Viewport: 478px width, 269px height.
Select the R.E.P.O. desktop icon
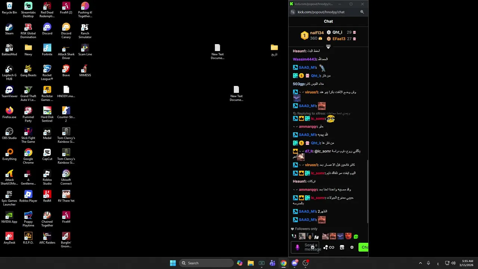pyautogui.click(x=28, y=238)
